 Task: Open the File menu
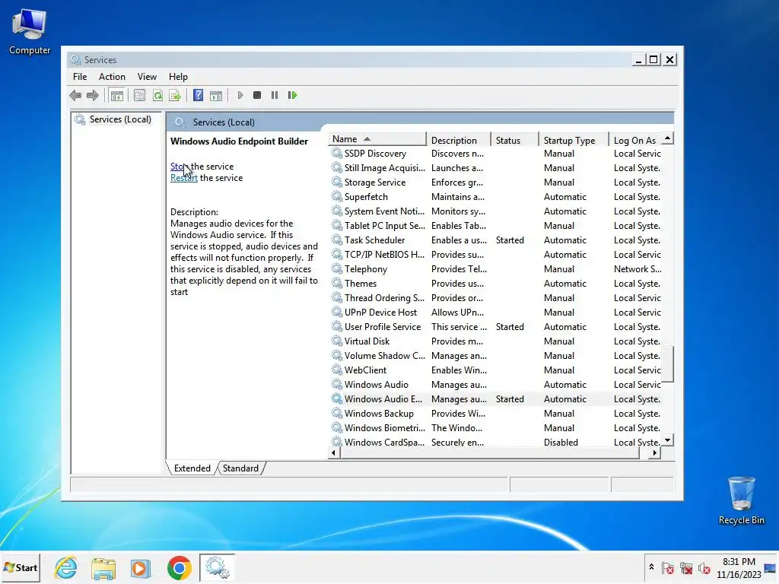pyautogui.click(x=80, y=77)
